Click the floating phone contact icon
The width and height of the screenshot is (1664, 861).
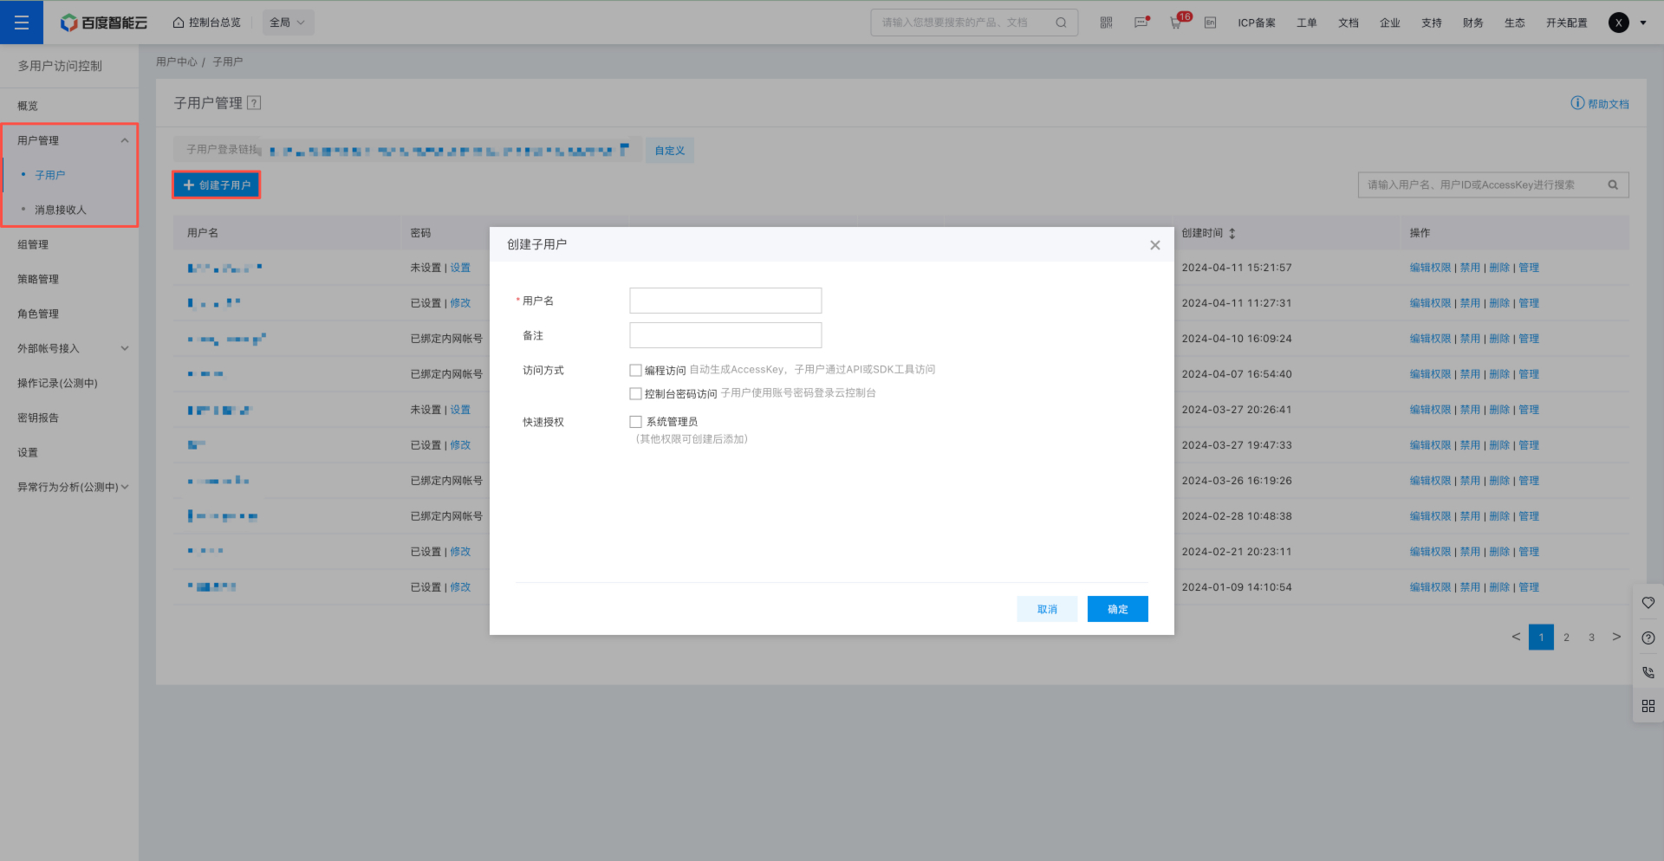coord(1648,672)
